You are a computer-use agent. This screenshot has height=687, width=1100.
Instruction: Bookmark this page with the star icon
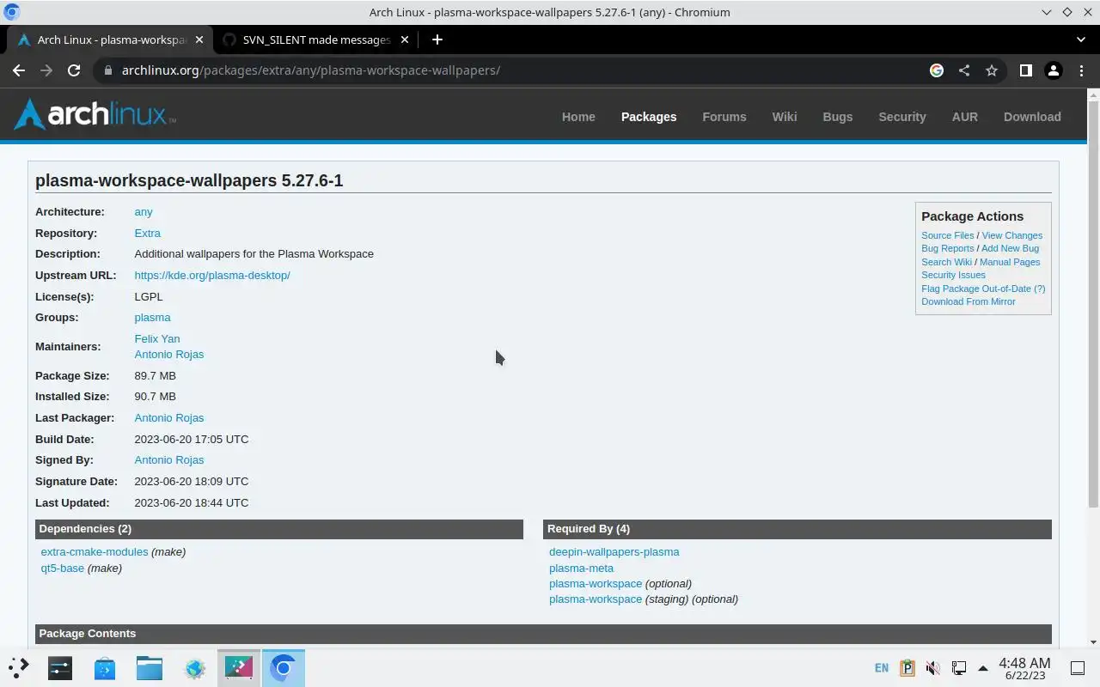992,70
